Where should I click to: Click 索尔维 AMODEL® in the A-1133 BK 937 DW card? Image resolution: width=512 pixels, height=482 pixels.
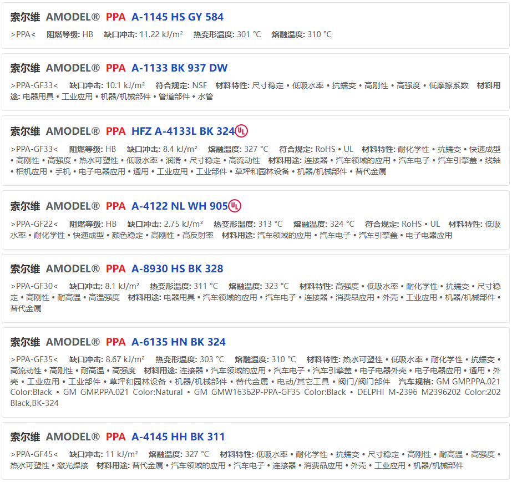[x=55, y=68]
